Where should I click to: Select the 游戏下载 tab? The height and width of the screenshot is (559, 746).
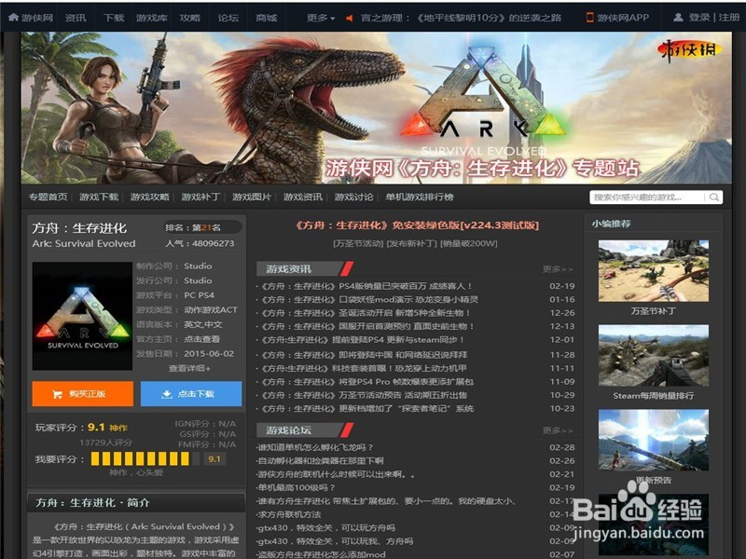click(x=99, y=197)
